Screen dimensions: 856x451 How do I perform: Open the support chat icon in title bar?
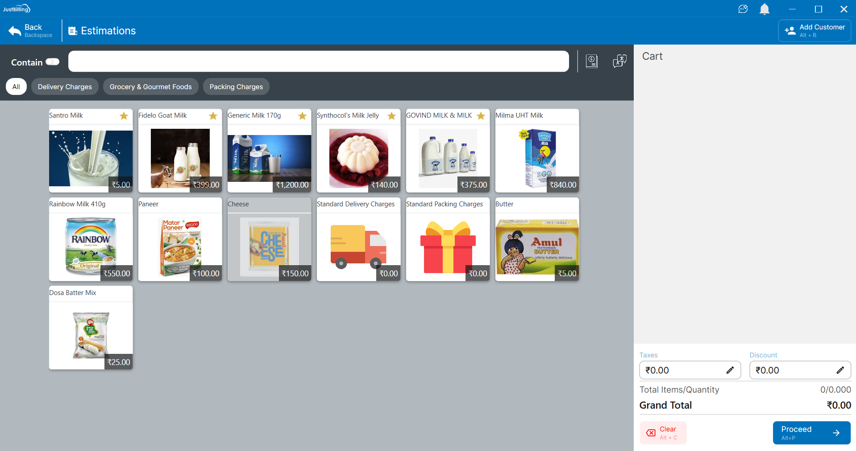point(743,9)
